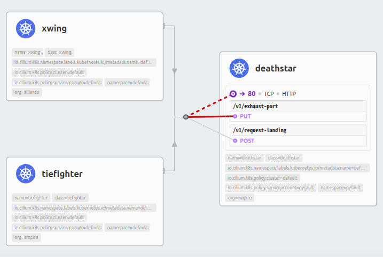Click the name=xwing label tag
The height and width of the screenshot is (257, 383).
coord(27,52)
